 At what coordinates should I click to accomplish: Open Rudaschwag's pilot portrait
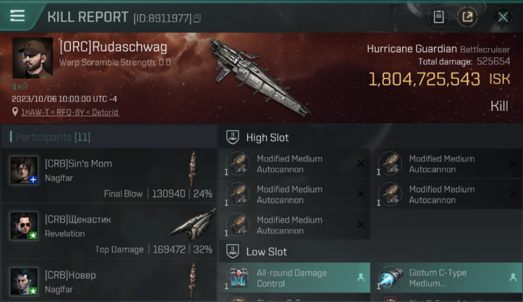pyautogui.click(x=33, y=58)
